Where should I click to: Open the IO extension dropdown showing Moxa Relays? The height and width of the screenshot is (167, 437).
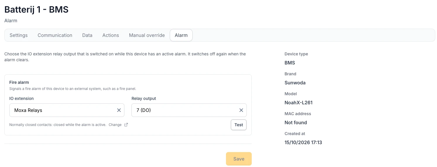pos(67,110)
